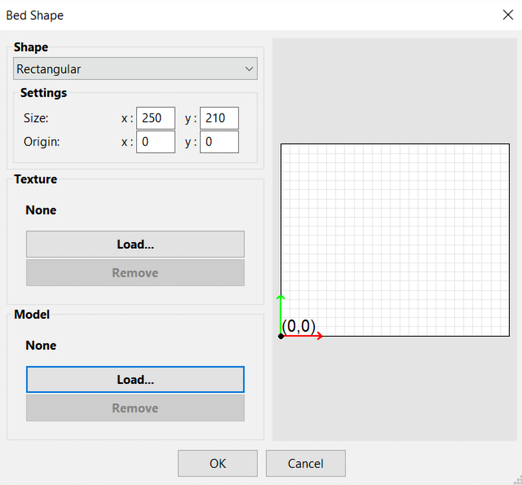The width and height of the screenshot is (522, 485).
Task: Load a custom bed model
Action: click(135, 379)
